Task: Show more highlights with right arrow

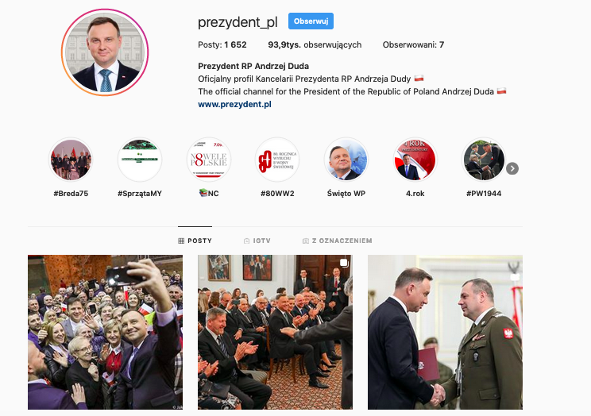Action: coord(512,168)
